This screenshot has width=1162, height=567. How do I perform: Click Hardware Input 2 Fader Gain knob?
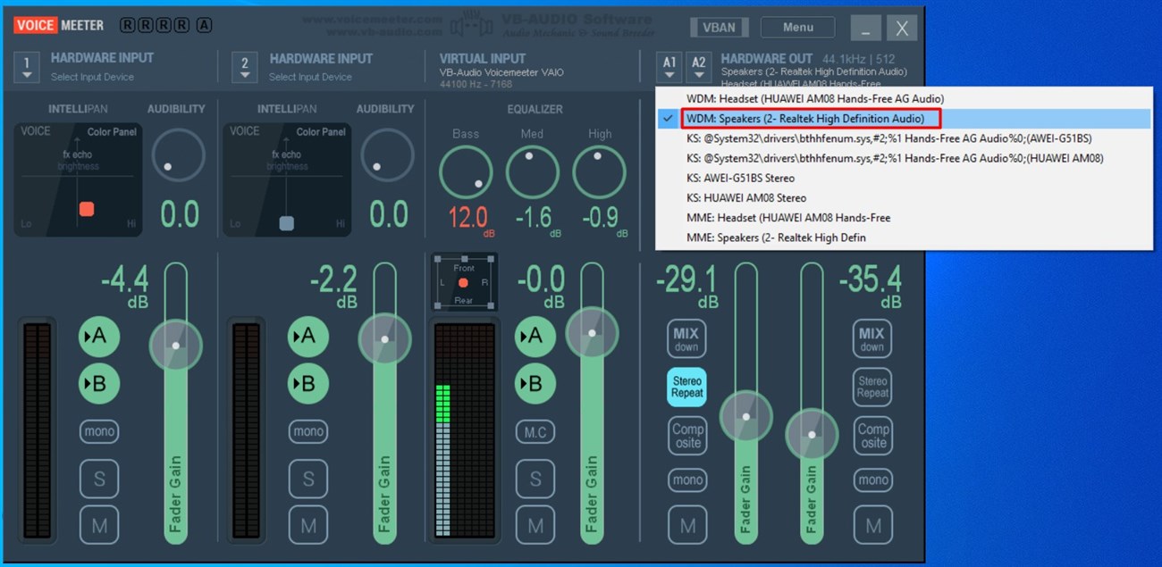point(385,339)
